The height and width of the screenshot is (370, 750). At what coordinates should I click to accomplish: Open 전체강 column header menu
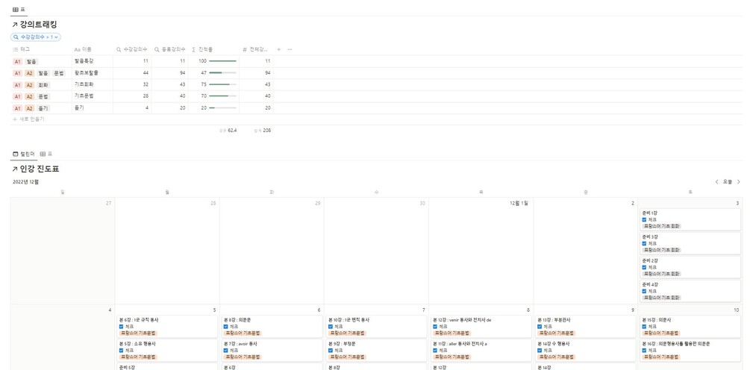tap(256, 49)
